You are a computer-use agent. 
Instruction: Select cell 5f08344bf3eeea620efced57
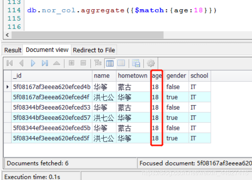(52, 118)
